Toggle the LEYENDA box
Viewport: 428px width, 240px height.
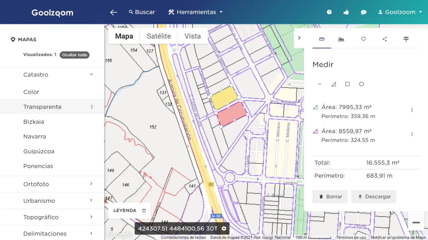(144, 210)
